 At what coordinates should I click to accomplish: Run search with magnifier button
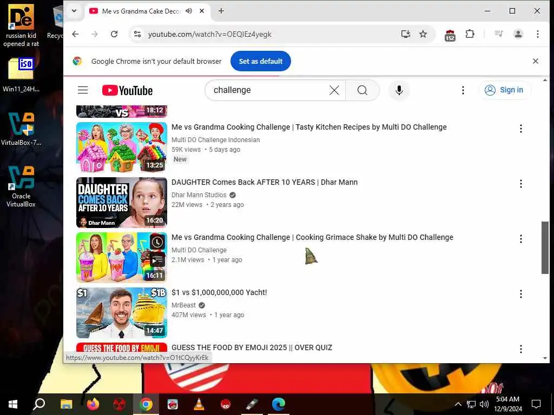[362, 90]
